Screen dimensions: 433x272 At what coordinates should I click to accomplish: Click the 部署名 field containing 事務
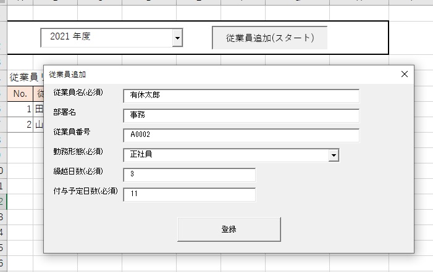point(241,115)
